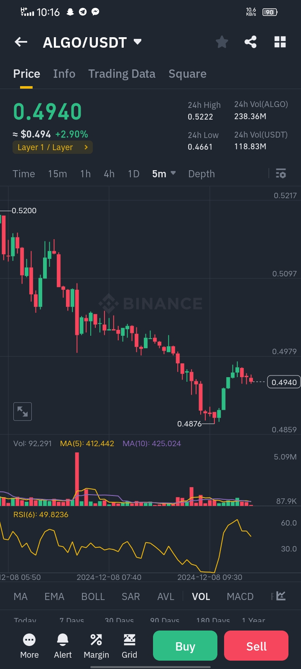Tap the 0.4940 current price label
The image size is (301, 669).
coord(283,382)
